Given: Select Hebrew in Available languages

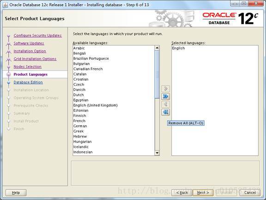Looking at the screenshot, I should (114, 137).
